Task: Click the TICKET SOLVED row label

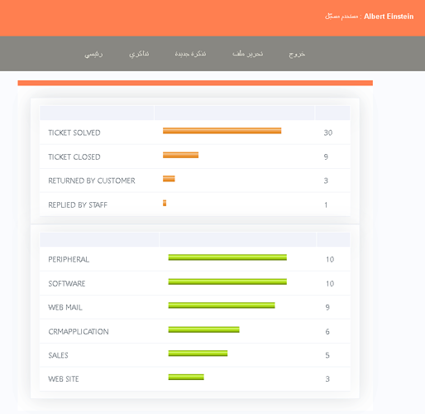Action: click(x=74, y=132)
